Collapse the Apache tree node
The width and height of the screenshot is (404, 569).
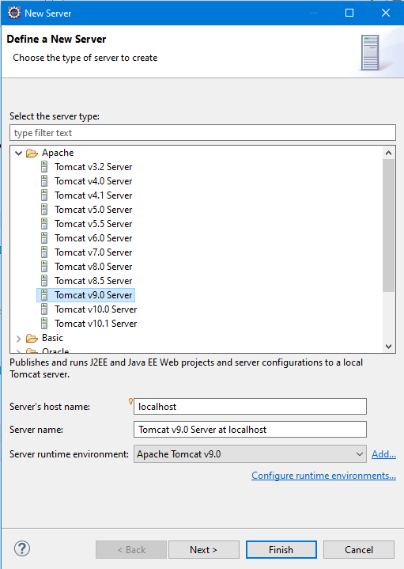18,154
